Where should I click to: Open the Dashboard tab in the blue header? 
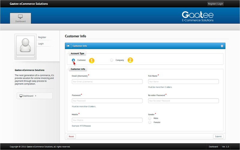pos(20,18)
